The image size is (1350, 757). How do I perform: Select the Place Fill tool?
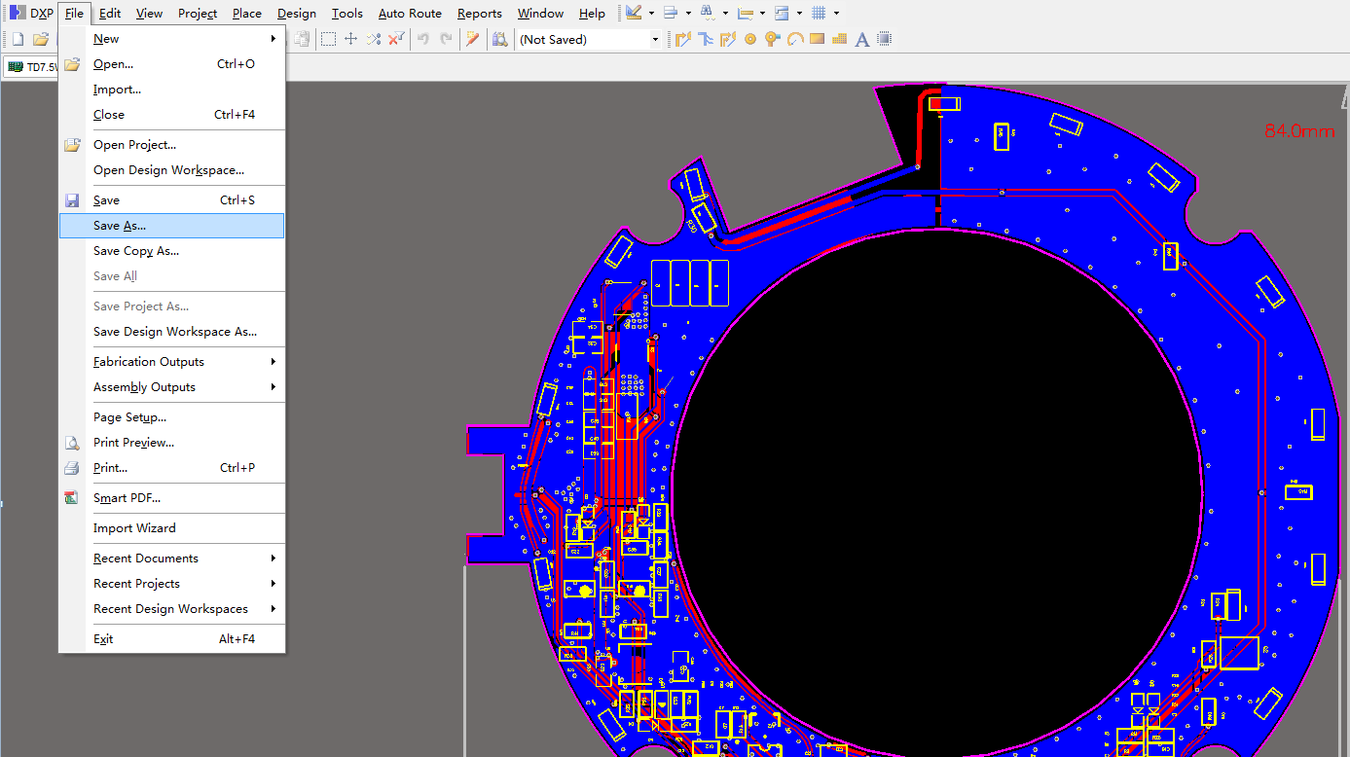click(x=818, y=38)
